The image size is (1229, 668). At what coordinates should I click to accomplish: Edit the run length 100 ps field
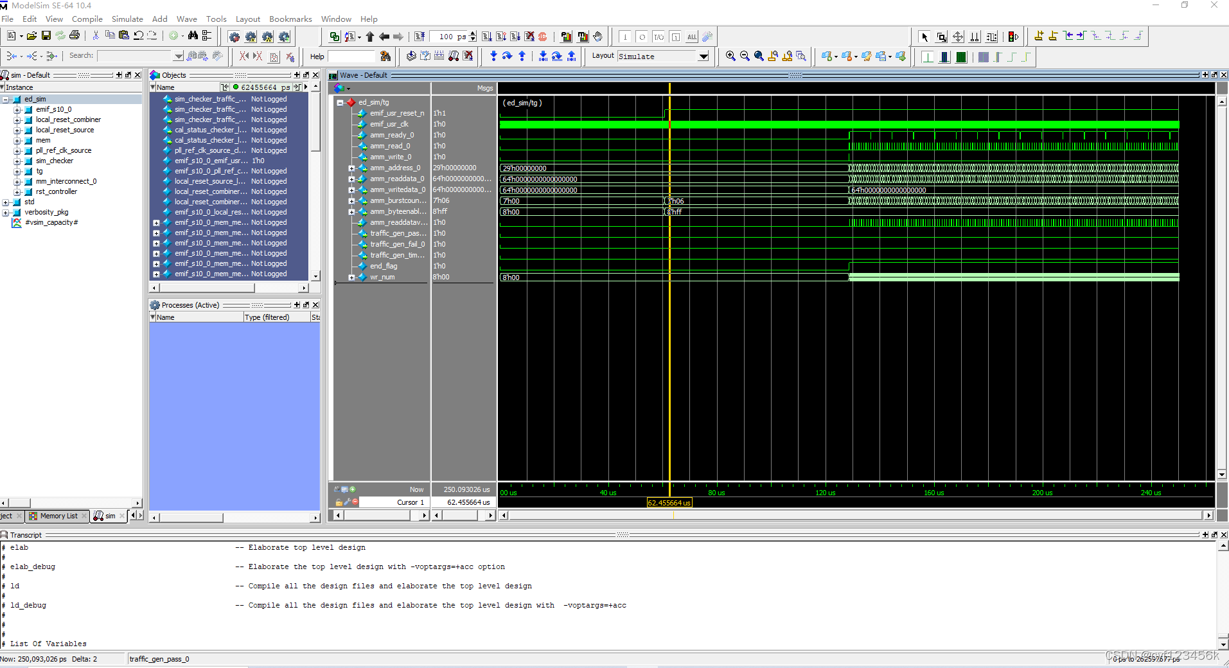[x=449, y=37]
